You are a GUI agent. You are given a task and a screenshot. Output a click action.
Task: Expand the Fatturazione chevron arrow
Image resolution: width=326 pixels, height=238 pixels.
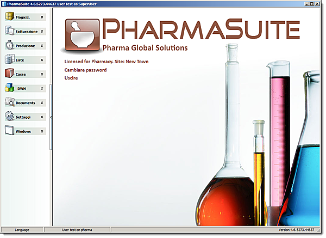click(x=42, y=32)
